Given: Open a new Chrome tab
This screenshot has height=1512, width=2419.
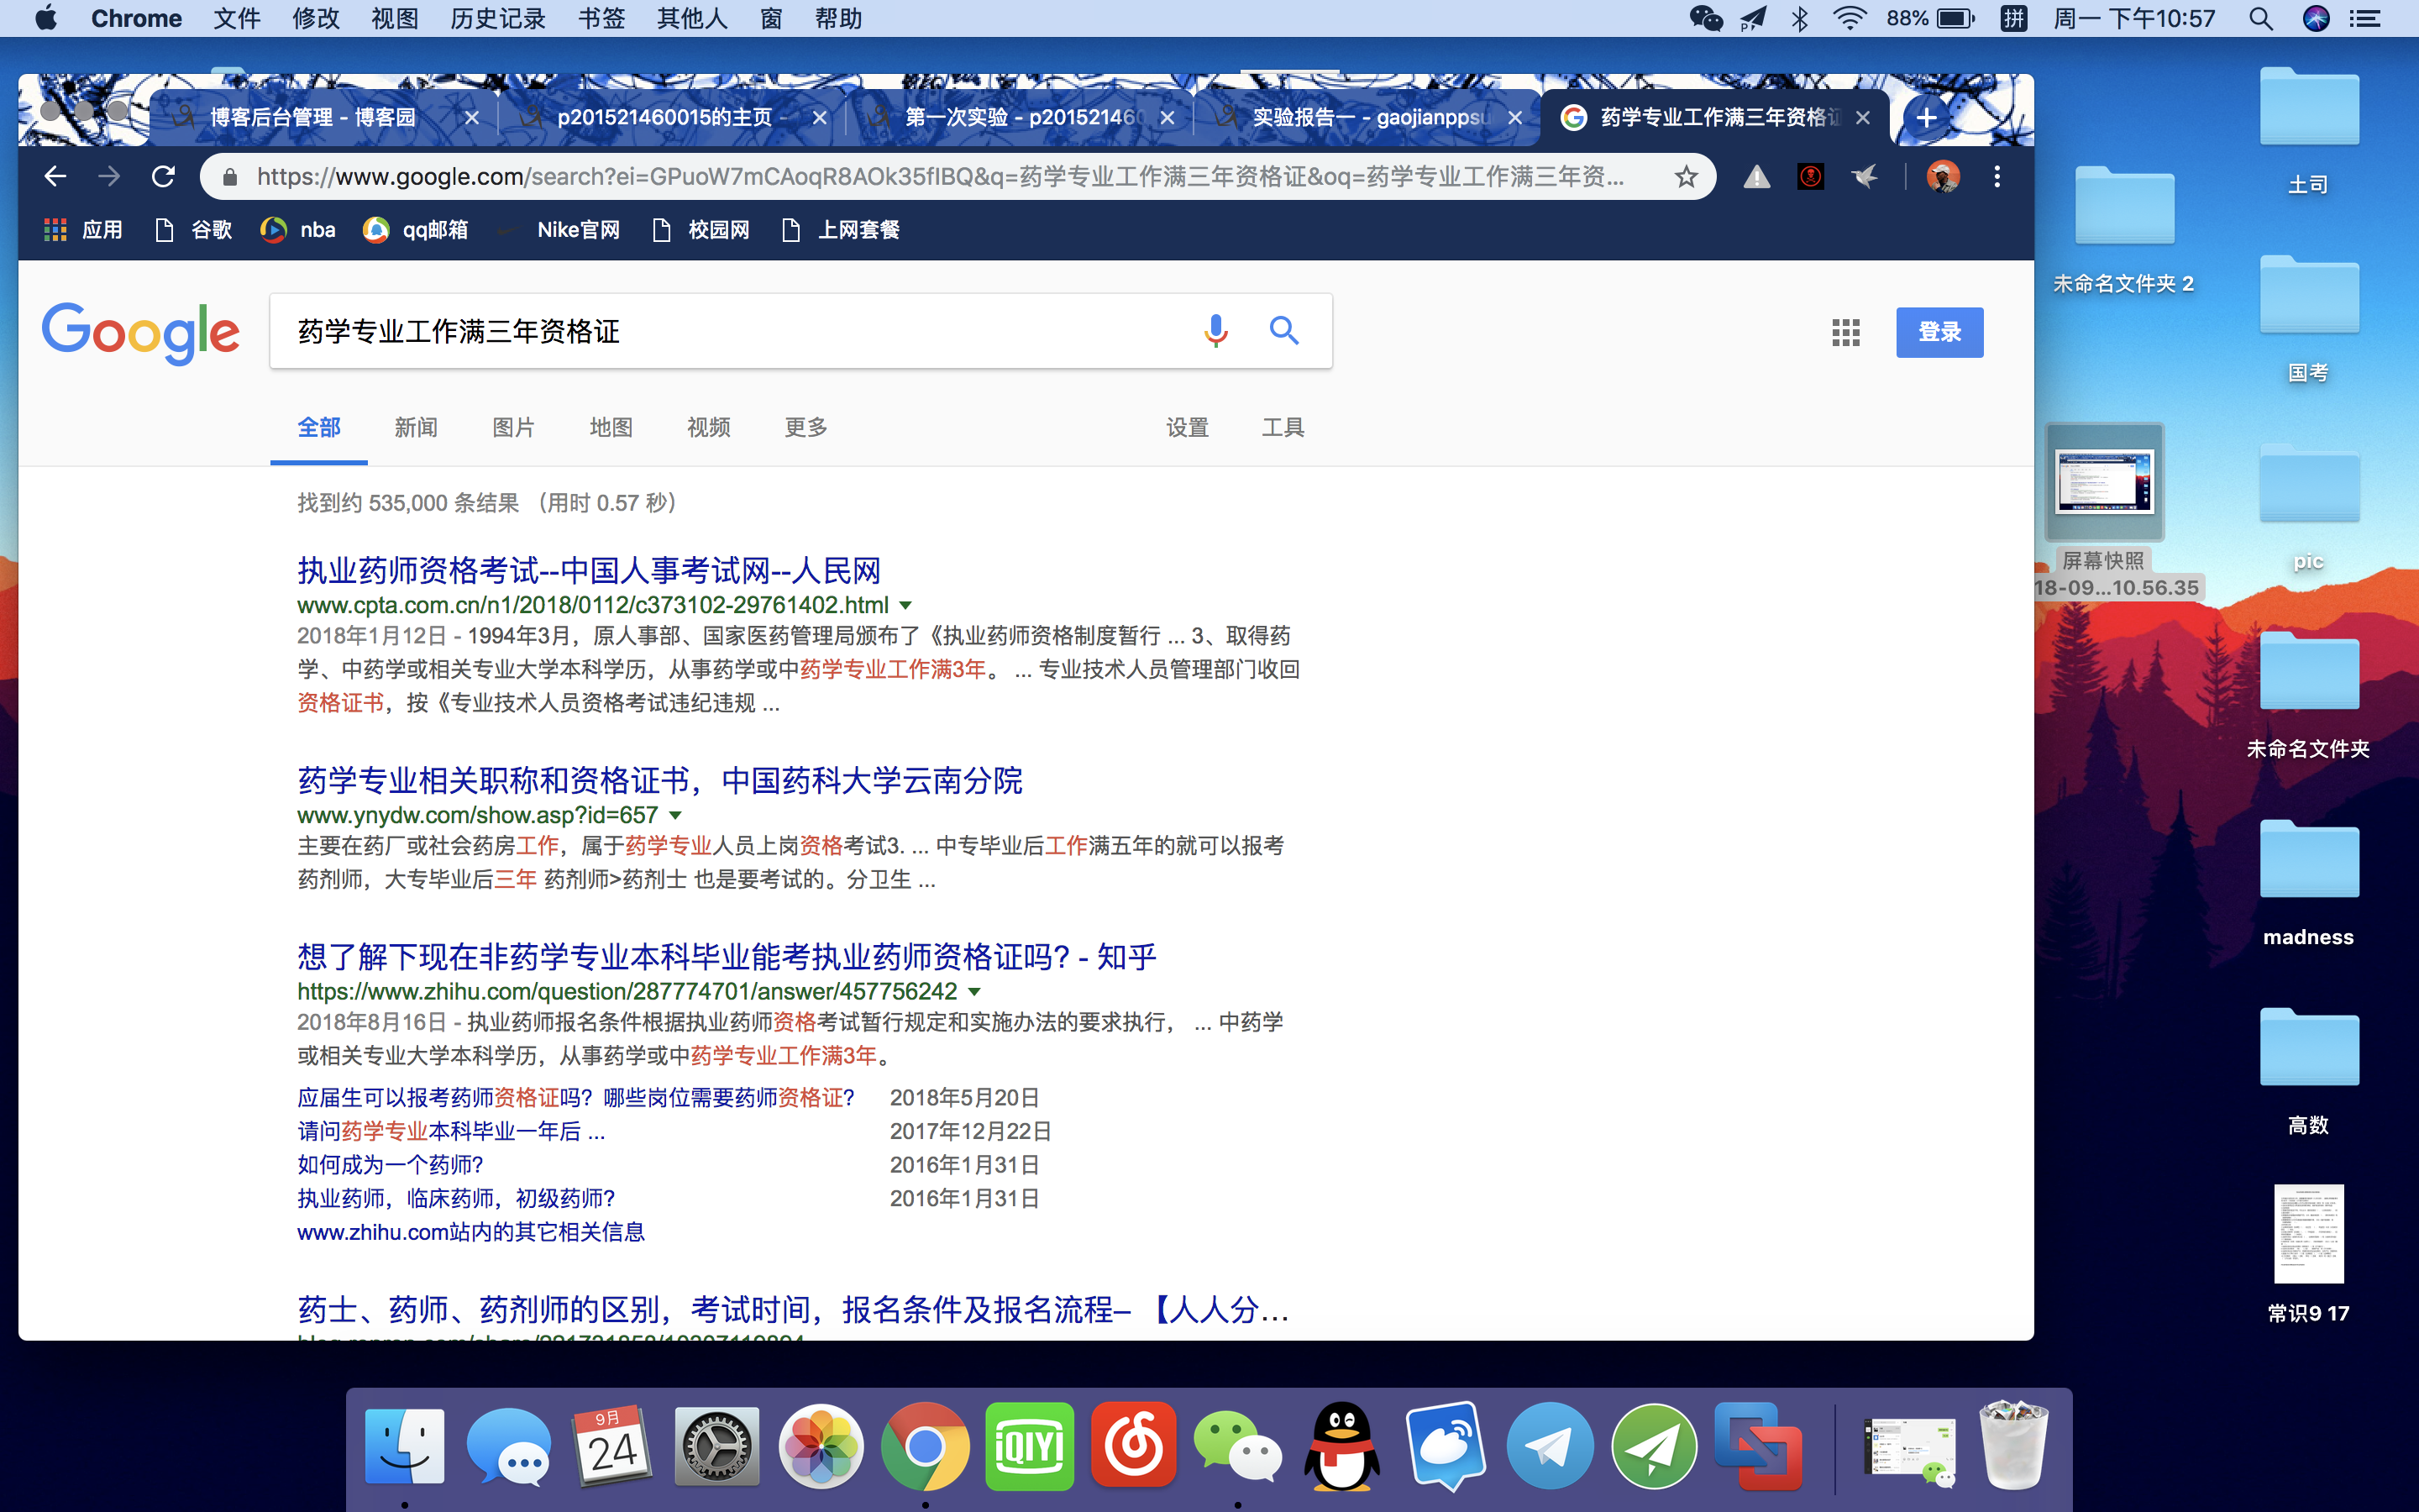Looking at the screenshot, I should pos(1925,118).
